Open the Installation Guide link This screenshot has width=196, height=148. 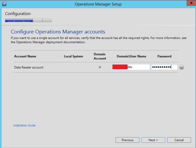pos(24,125)
